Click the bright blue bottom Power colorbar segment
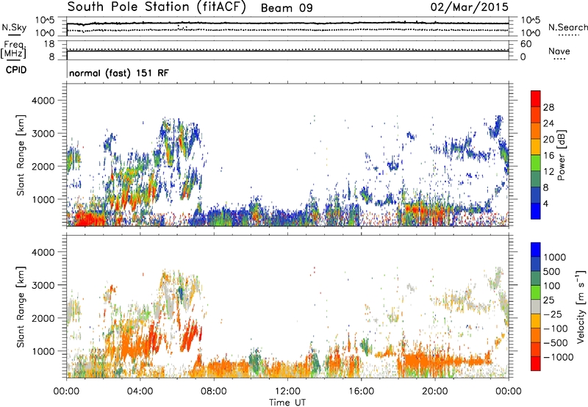 click(x=536, y=211)
